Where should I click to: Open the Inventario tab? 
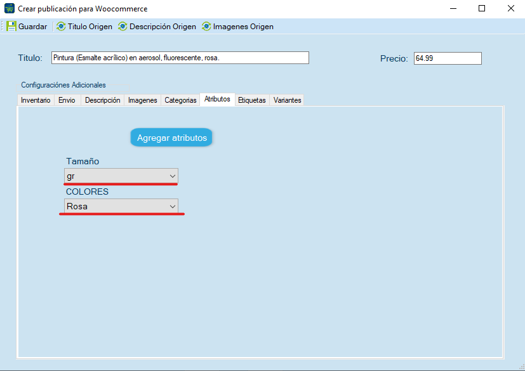pos(36,100)
